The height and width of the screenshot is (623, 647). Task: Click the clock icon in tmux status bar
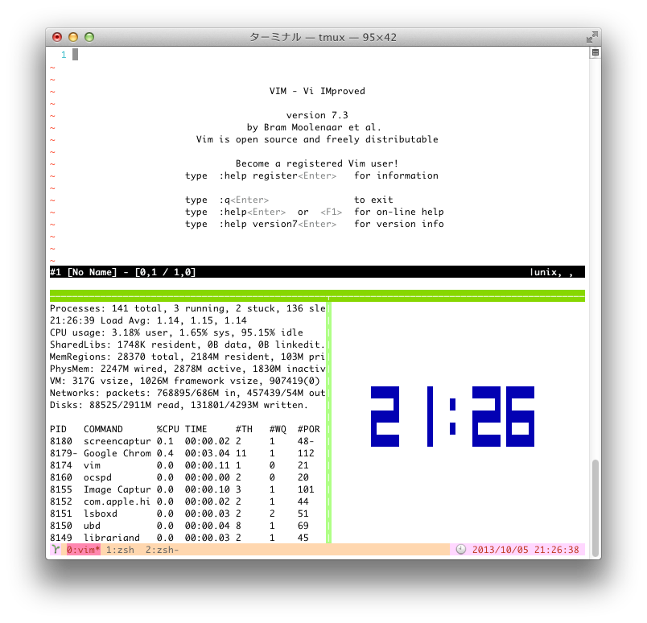[x=460, y=550]
